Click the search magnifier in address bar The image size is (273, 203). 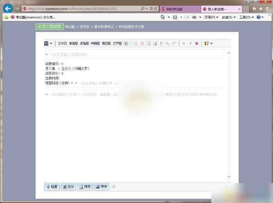pyautogui.click(x=143, y=9)
